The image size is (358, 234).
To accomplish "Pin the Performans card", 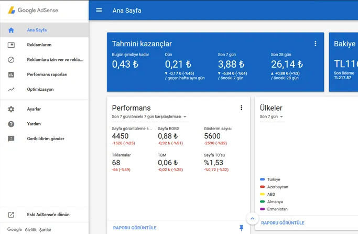I will click(241, 228).
